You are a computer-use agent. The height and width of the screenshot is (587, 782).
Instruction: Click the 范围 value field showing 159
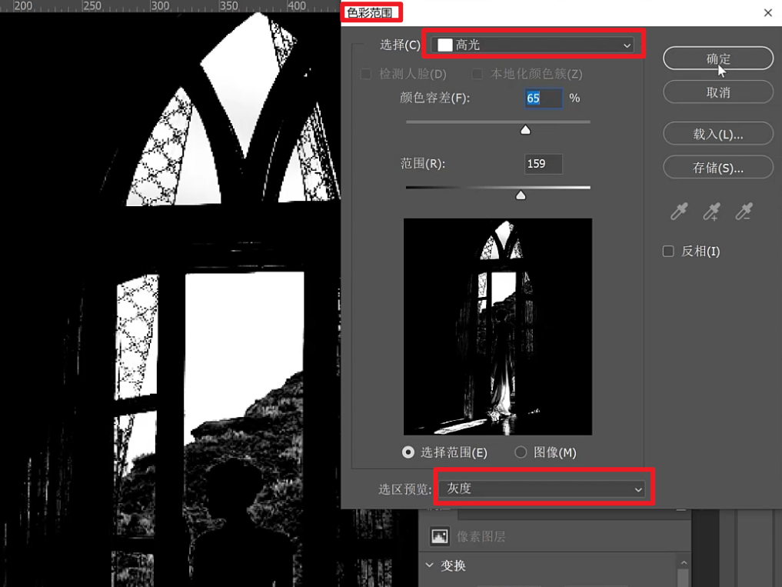(x=543, y=164)
